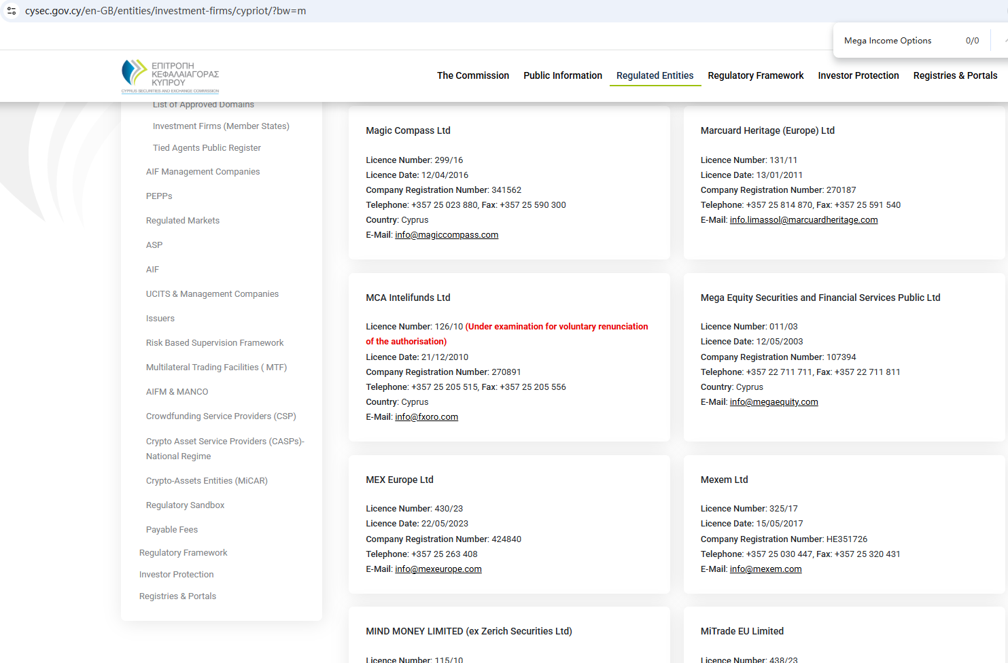Open the Investor Protection top menu

pyautogui.click(x=858, y=75)
